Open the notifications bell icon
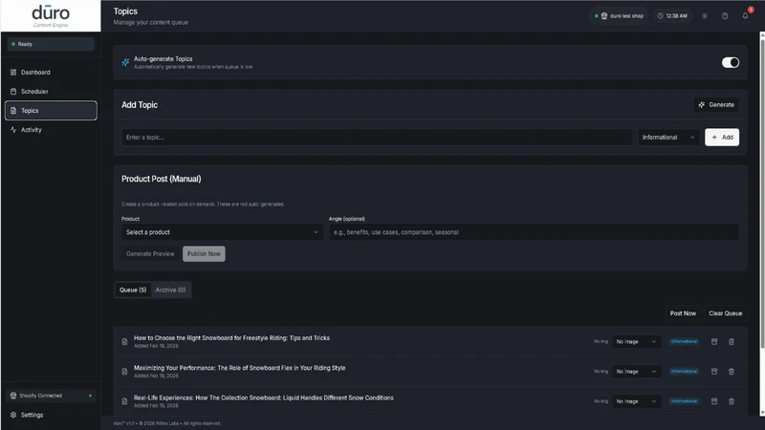Viewport: 765px width, 430px height. (745, 16)
